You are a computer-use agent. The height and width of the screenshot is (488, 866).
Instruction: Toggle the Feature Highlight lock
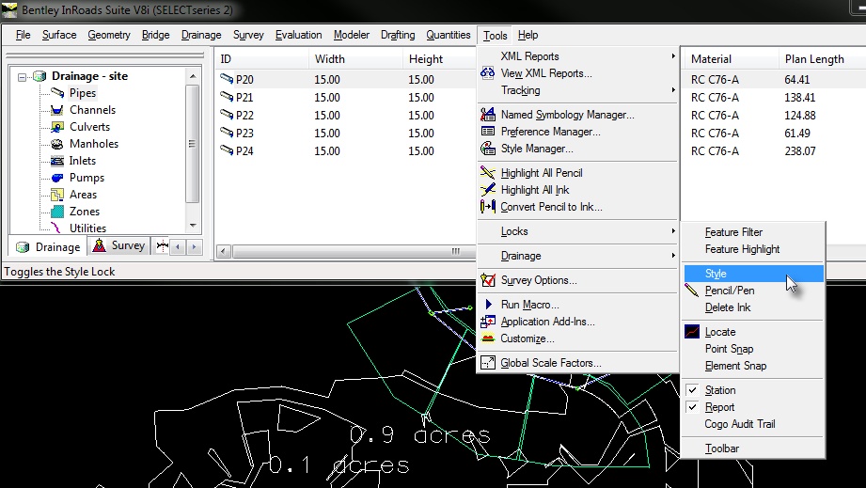point(753,249)
